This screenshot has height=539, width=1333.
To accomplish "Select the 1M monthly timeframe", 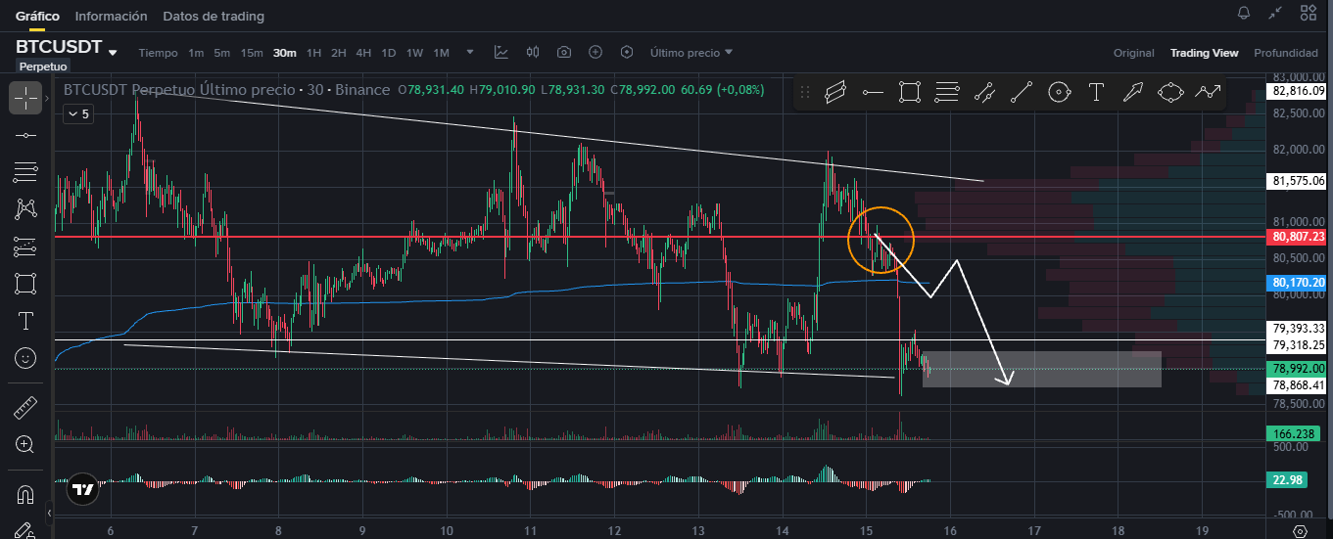I will 441,53.
